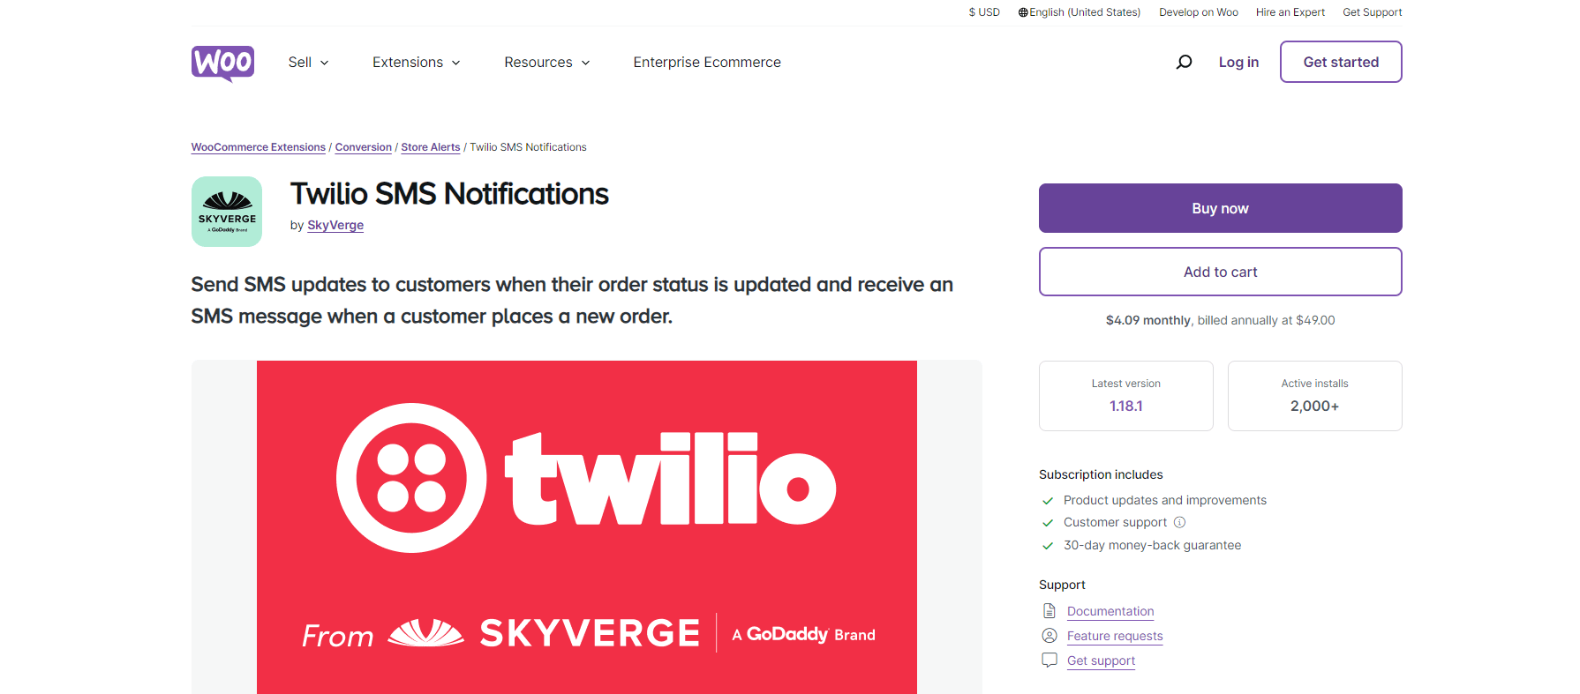This screenshot has height=694, width=1580.
Task: Click the SkyVerge logo thumbnail
Action: pyautogui.click(x=226, y=212)
